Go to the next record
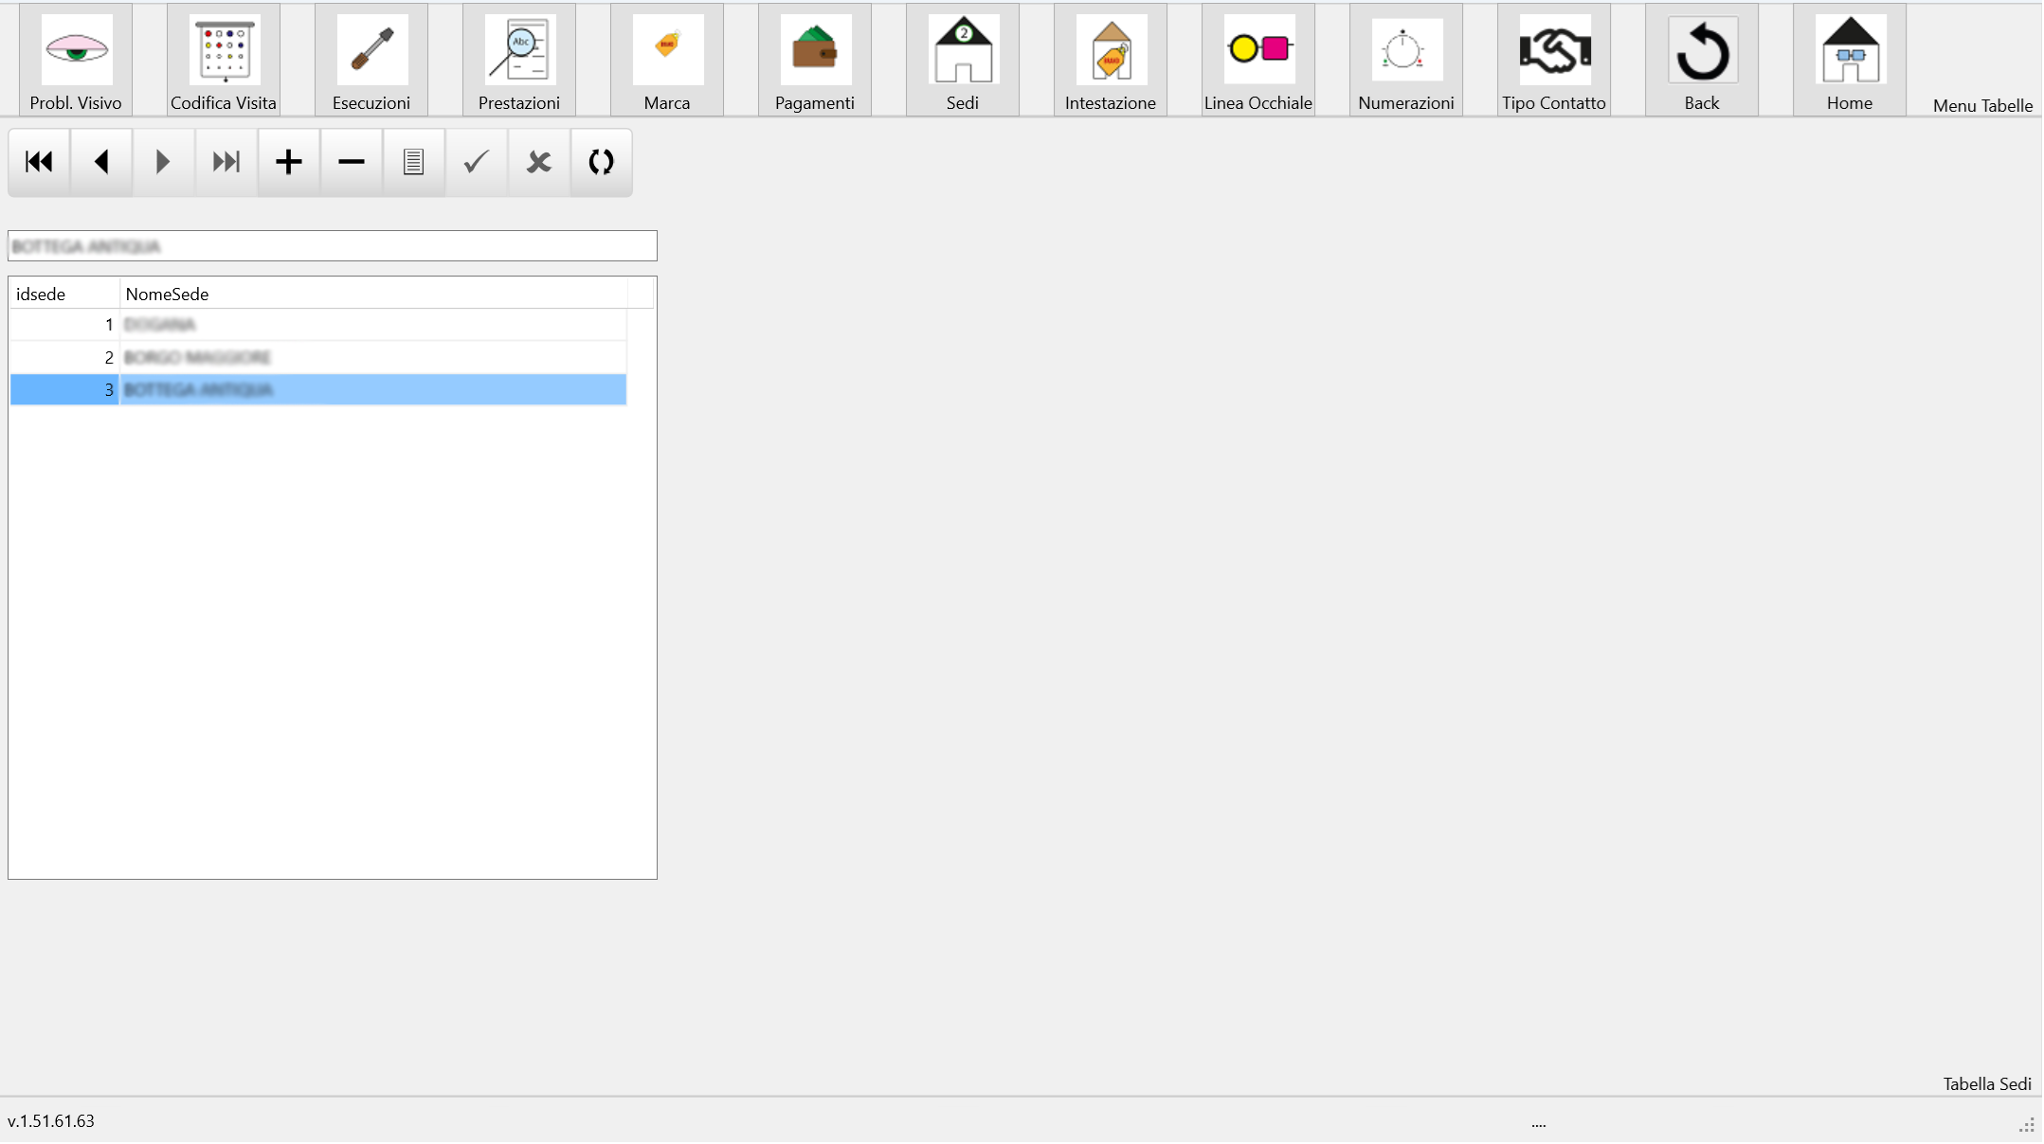 coord(164,162)
